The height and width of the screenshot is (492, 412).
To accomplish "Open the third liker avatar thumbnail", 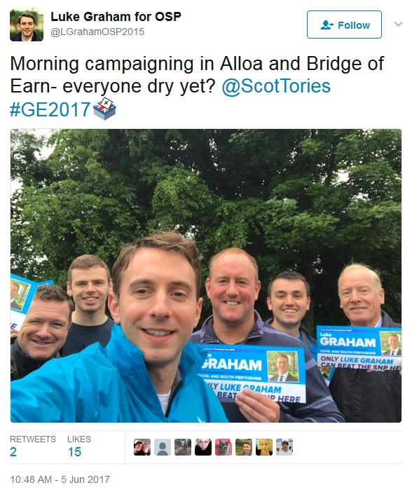I will tap(183, 447).
